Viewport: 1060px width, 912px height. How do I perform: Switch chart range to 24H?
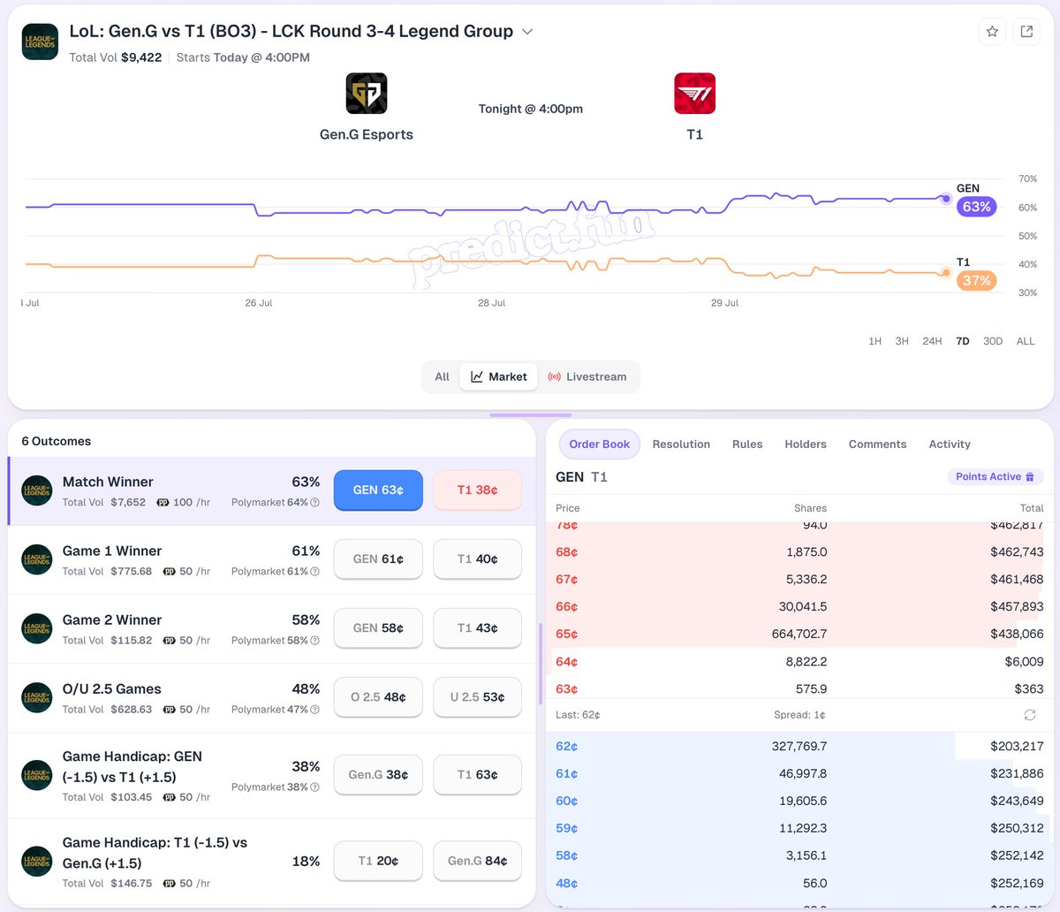(932, 341)
